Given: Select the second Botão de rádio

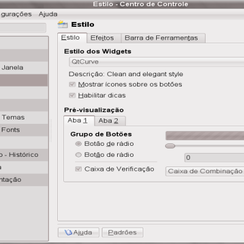Looking at the screenshot, I should click(79, 155).
